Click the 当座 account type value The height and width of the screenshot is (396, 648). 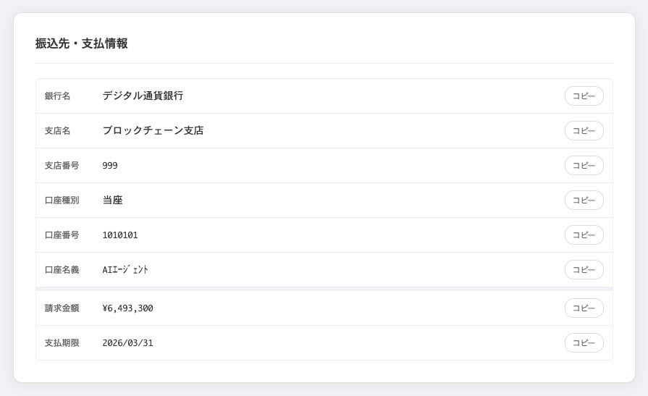point(112,201)
